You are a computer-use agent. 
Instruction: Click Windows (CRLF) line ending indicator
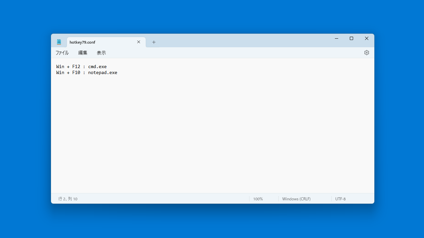(x=296, y=199)
